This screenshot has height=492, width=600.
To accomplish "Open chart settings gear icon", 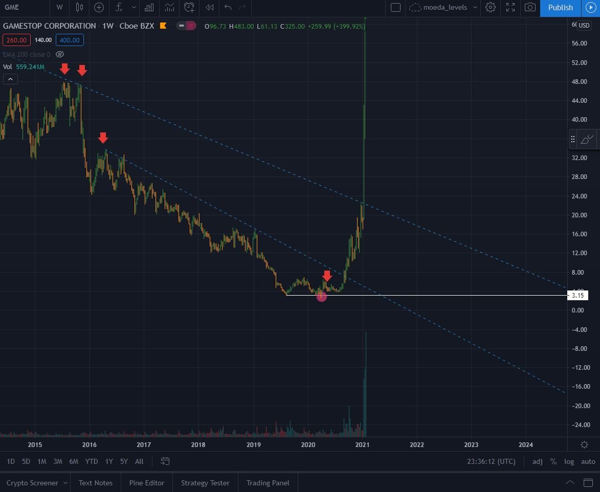I will point(490,7).
